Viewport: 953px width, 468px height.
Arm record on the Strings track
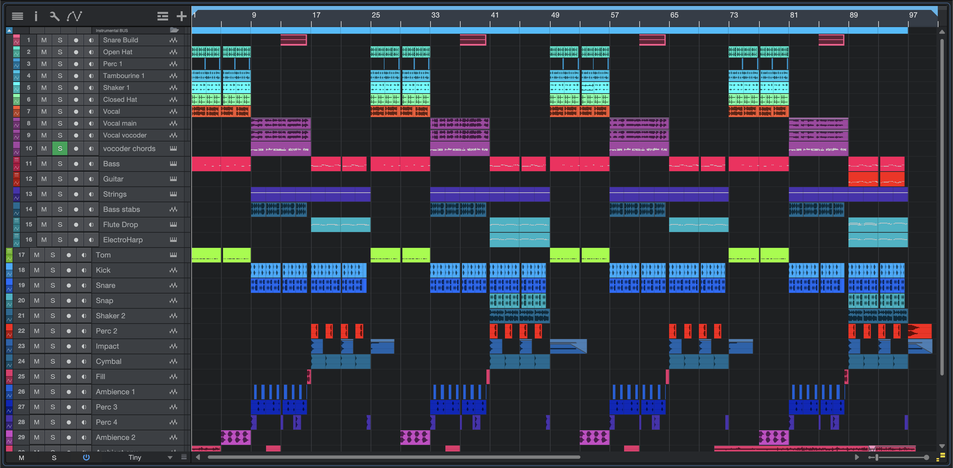[76, 194]
